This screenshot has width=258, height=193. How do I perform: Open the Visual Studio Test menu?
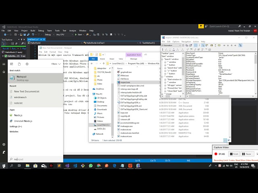coord(64,31)
